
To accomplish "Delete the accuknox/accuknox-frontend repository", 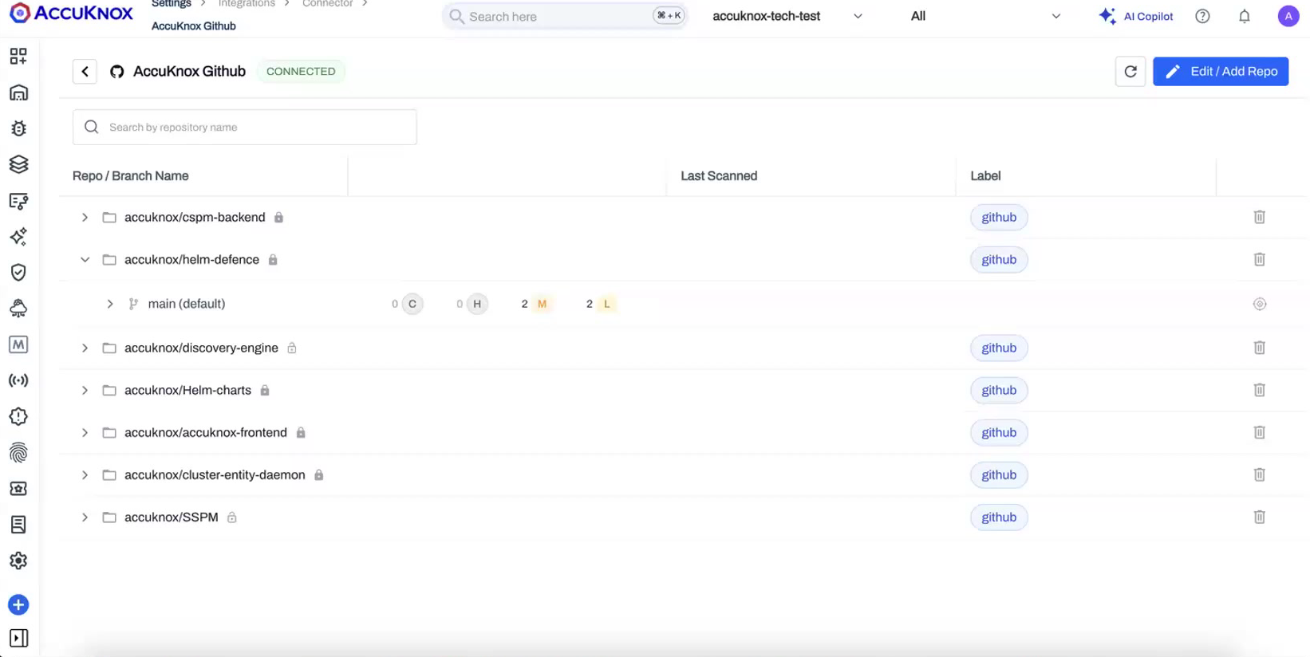I will 1260,432.
